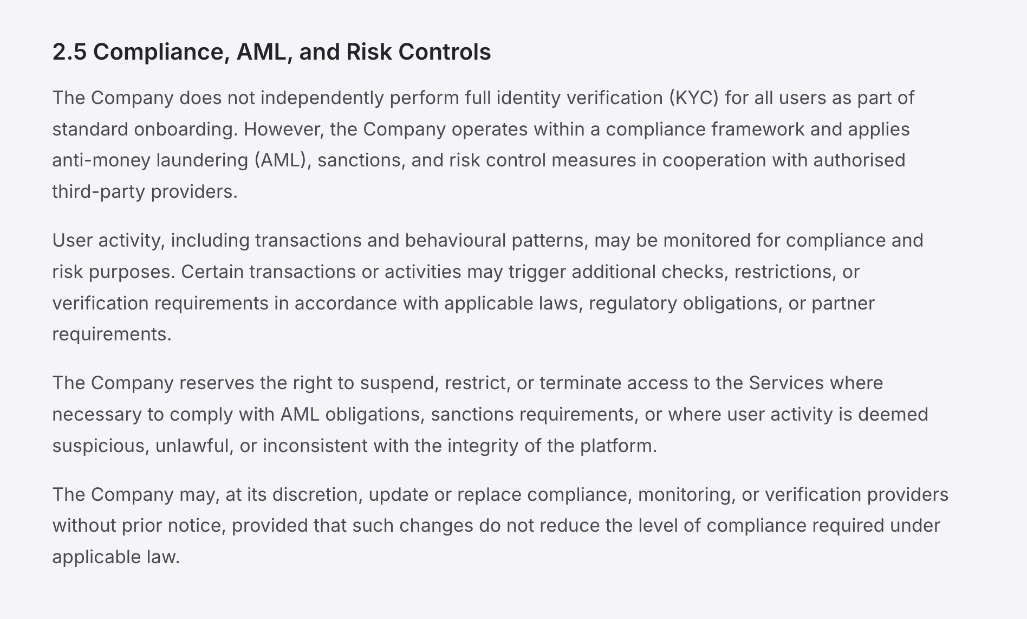This screenshot has height=619, width=1027.
Task: Click the word 'onboarding' in first paragraph
Action: pyautogui.click(x=186, y=130)
